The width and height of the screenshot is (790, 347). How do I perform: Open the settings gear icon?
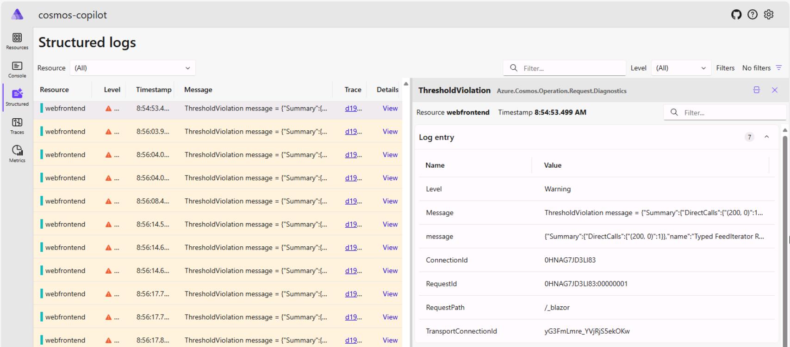[769, 15]
